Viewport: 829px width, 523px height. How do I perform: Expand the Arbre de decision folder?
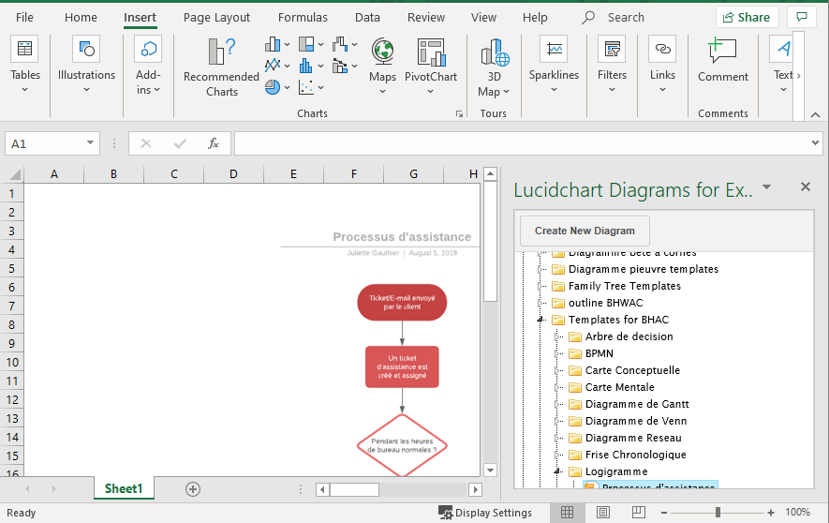pos(556,336)
